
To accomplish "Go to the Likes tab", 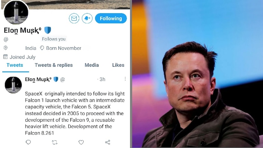I will pyautogui.click(x=118, y=65).
